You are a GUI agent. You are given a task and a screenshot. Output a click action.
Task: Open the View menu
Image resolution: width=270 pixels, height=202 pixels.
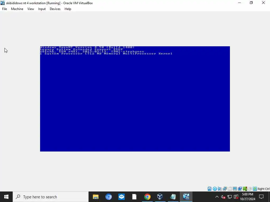tap(31, 9)
